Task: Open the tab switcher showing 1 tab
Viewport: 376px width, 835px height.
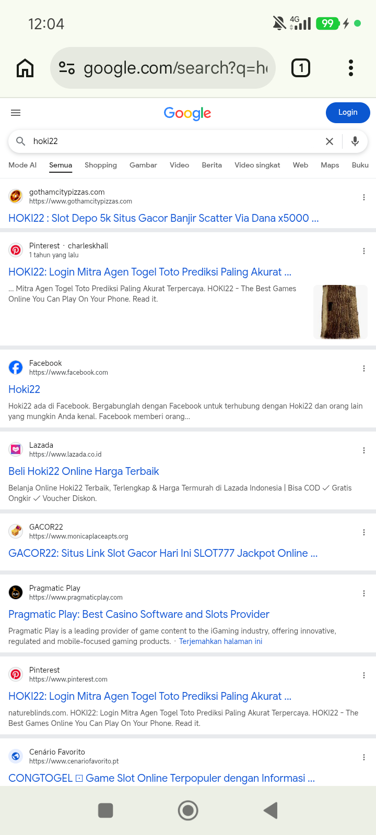Action: click(x=301, y=68)
